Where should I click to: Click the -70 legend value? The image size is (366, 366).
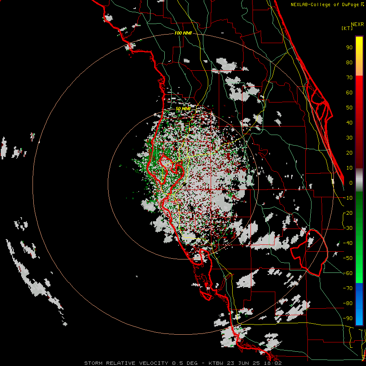click(348, 288)
